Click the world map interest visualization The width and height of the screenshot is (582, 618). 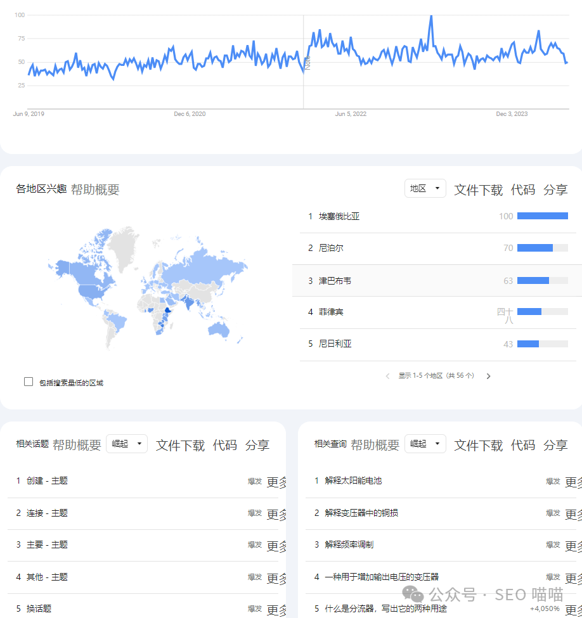(x=148, y=288)
